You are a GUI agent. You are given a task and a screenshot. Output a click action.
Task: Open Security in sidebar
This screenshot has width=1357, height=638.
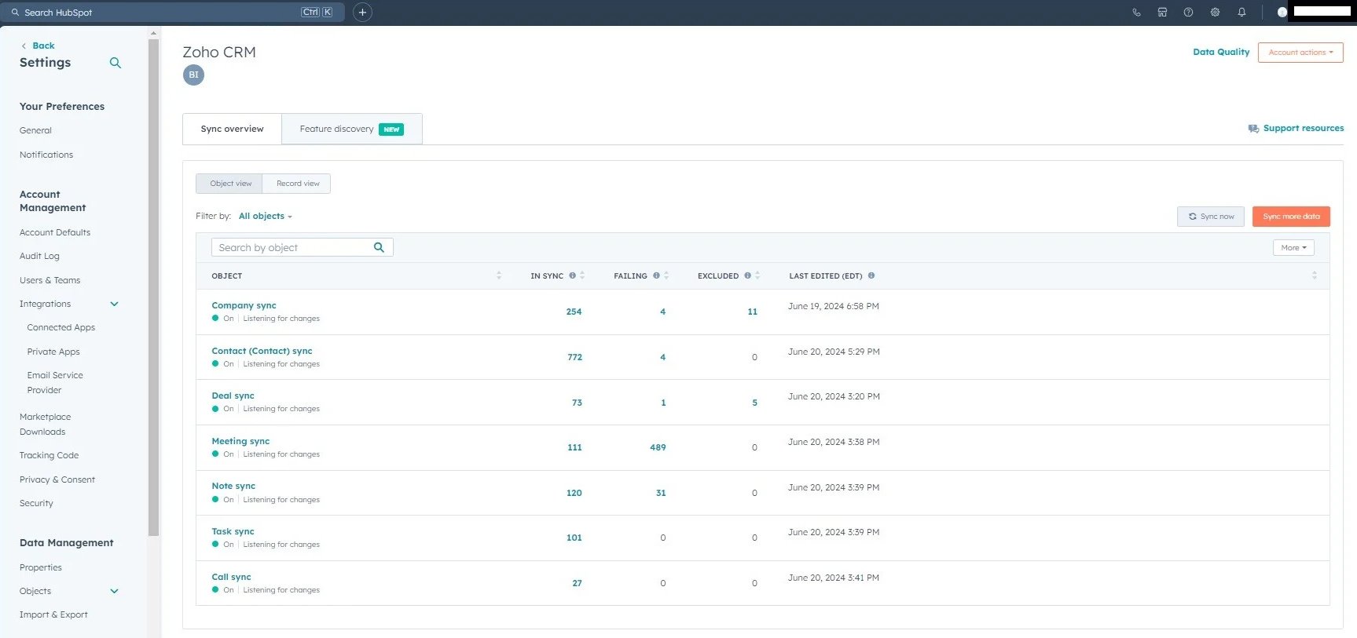tap(36, 504)
